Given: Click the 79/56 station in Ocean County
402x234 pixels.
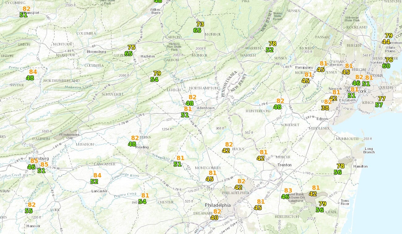Looking at the screenshot, I should pos(321,207).
